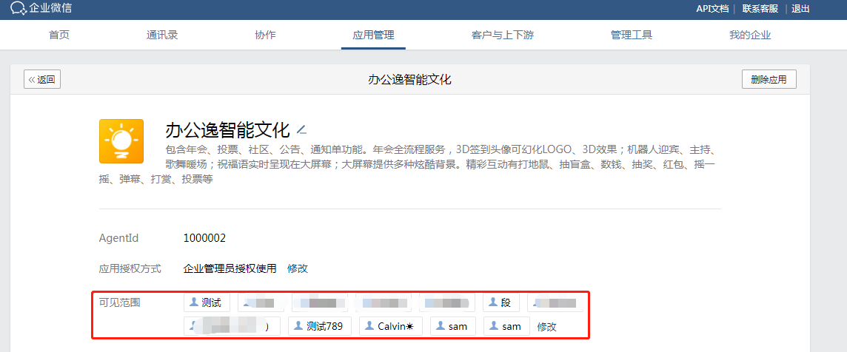Click the 测试 member tag
Screen dimensions: 847x352
click(x=207, y=303)
